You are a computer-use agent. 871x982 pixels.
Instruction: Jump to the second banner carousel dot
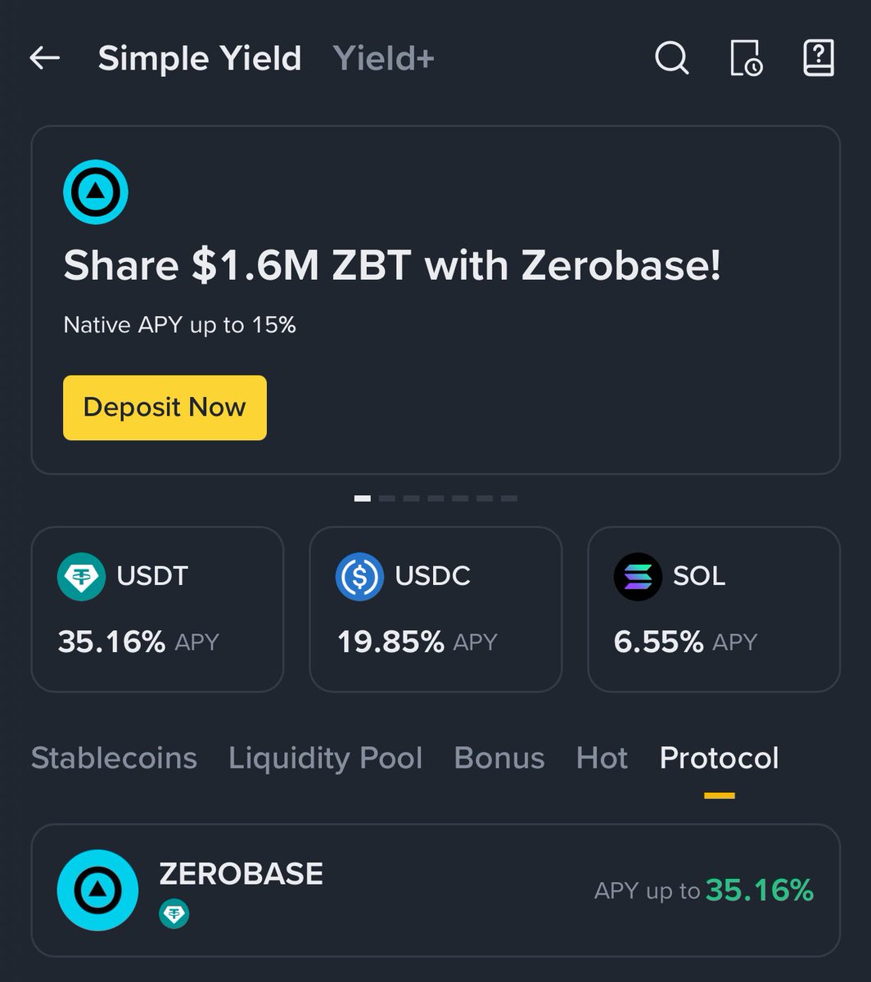[387, 498]
